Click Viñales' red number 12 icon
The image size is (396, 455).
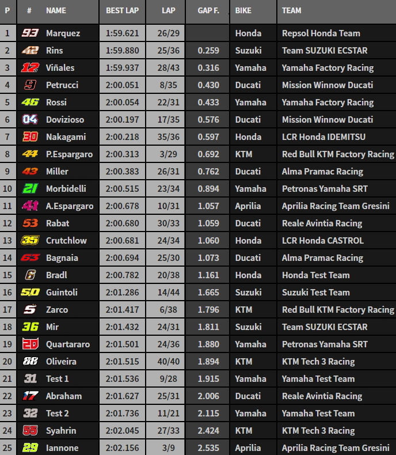point(29,68)
